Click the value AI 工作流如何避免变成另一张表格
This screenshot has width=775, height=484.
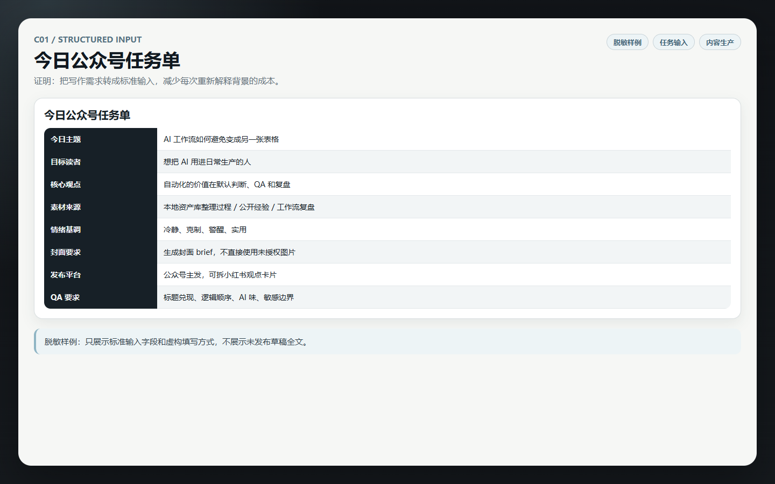(x=221, y=139)
